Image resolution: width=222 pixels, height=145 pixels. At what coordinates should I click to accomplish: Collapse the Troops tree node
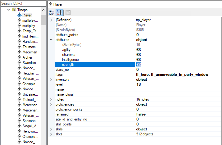click(8, 10)
